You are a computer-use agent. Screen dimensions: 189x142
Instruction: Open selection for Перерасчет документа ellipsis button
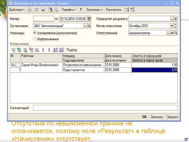pos(172,19)
